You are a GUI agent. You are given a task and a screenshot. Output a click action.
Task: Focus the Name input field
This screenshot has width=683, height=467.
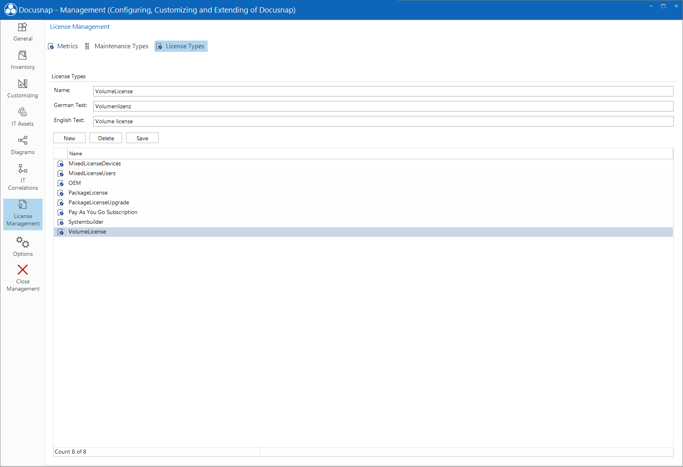tap(383, 91)
